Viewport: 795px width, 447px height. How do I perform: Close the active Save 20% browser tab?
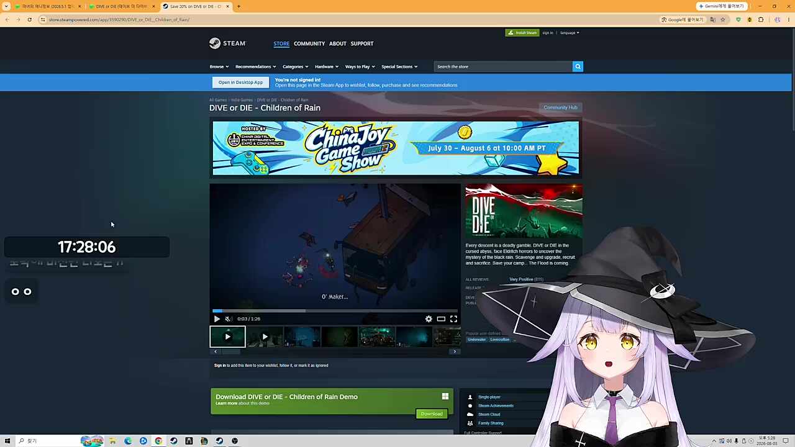point(228,6)
